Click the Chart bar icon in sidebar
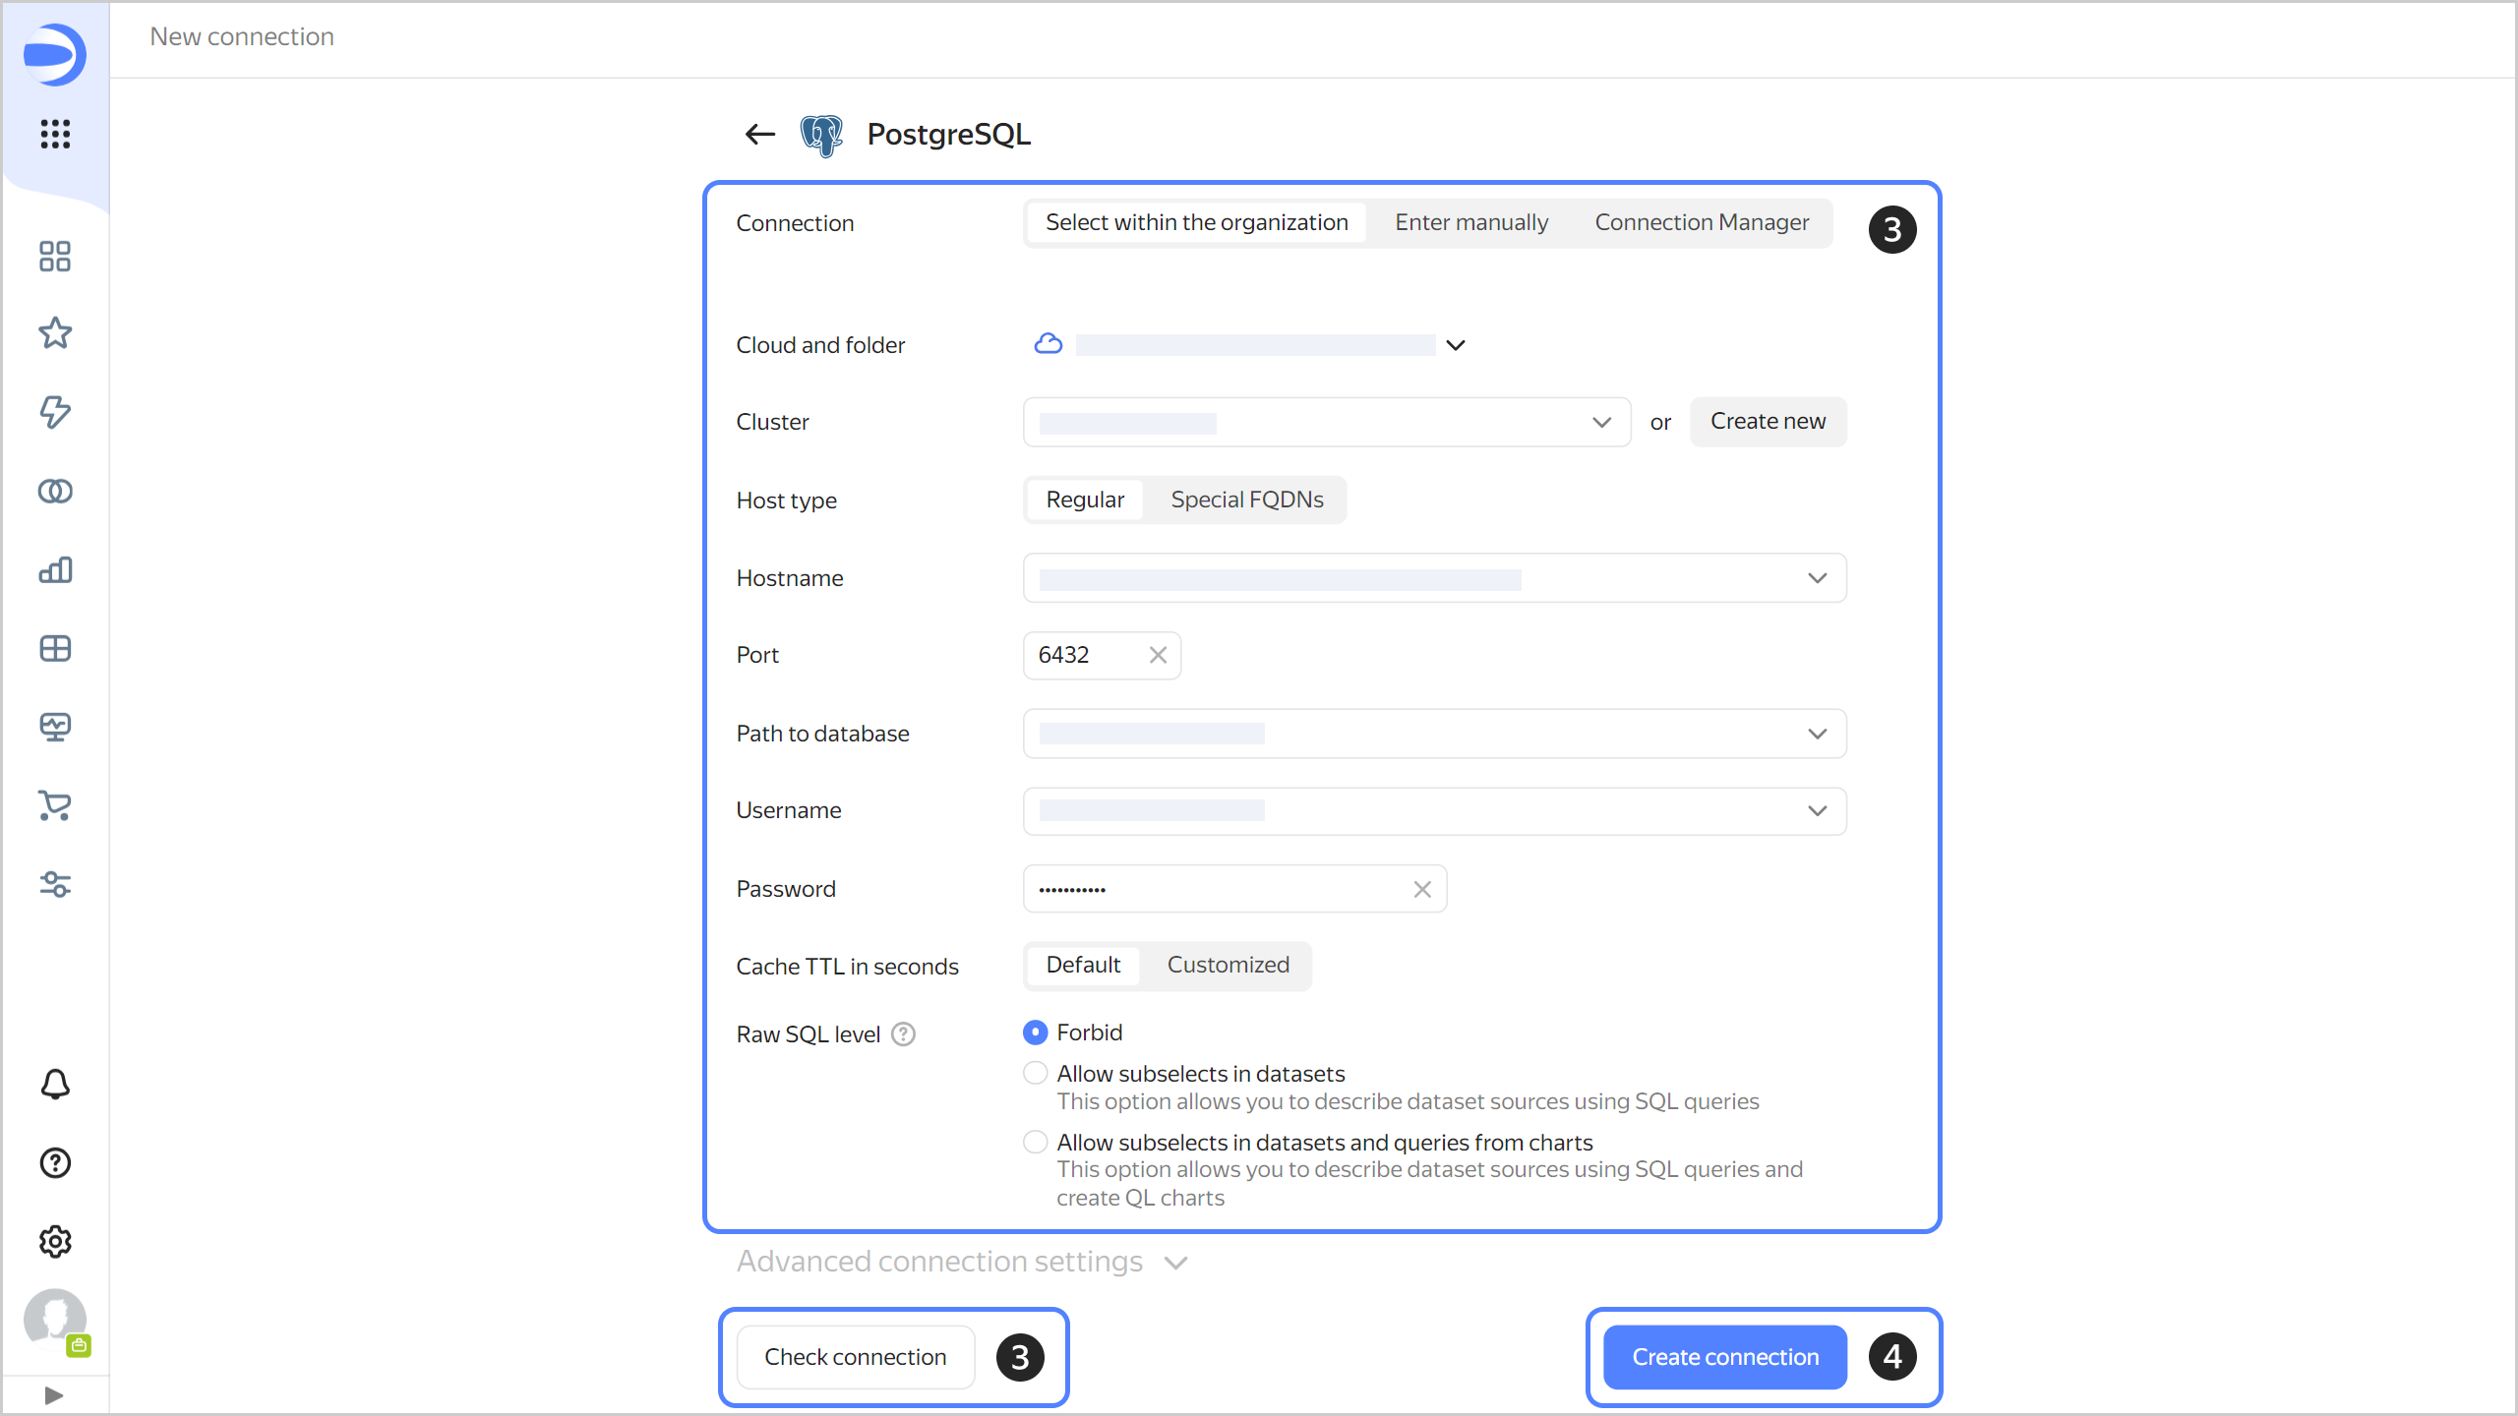Viewport: 2518px width, 1416px height. (x=54, y=570)
